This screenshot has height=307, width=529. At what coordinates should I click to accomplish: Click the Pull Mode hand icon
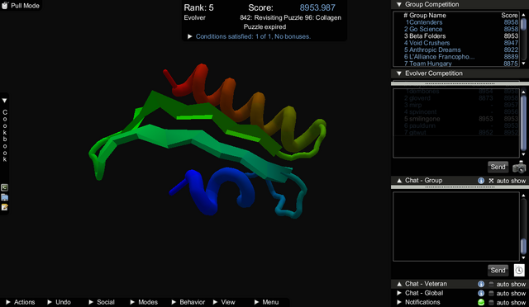coord(5,6)
